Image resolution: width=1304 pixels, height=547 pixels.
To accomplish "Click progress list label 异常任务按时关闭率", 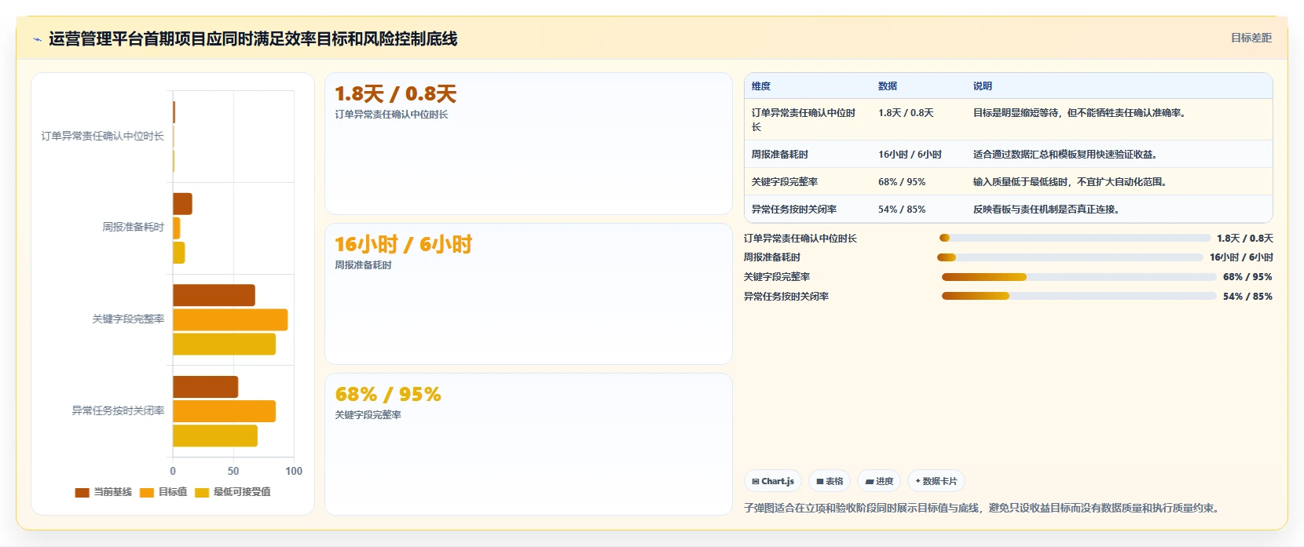I will (786, 297).
